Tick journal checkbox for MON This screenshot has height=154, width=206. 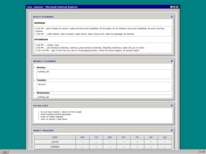coord(82,142)
